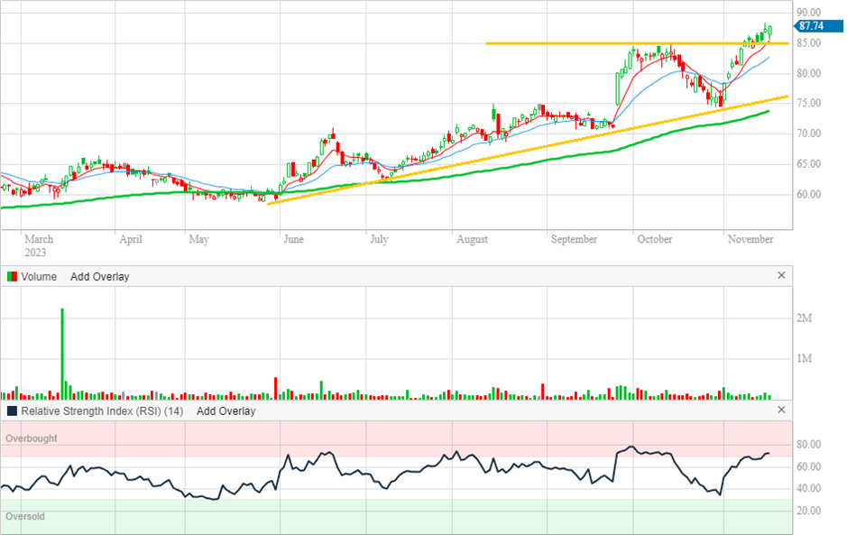Click the tallest green volume spike bar
This screenshot has height=535, width=847.
pyautogui.click(x=63, y=352)
